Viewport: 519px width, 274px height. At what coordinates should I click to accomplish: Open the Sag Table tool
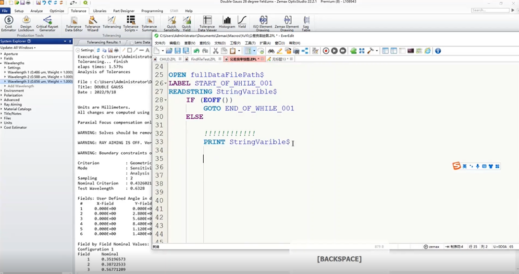point(306,24)
